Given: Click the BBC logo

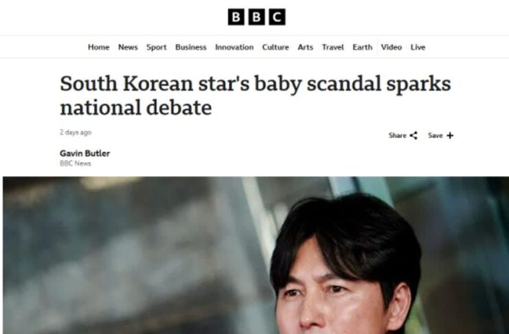Looking at the screenshot, I should tap(256, 17).
